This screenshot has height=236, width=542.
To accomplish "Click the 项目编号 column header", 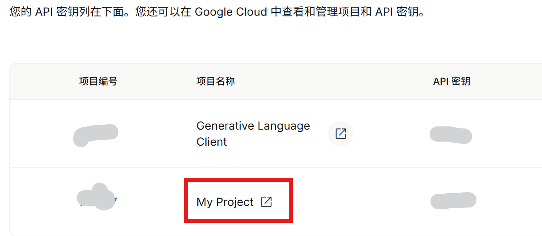I will click(98, 81).
